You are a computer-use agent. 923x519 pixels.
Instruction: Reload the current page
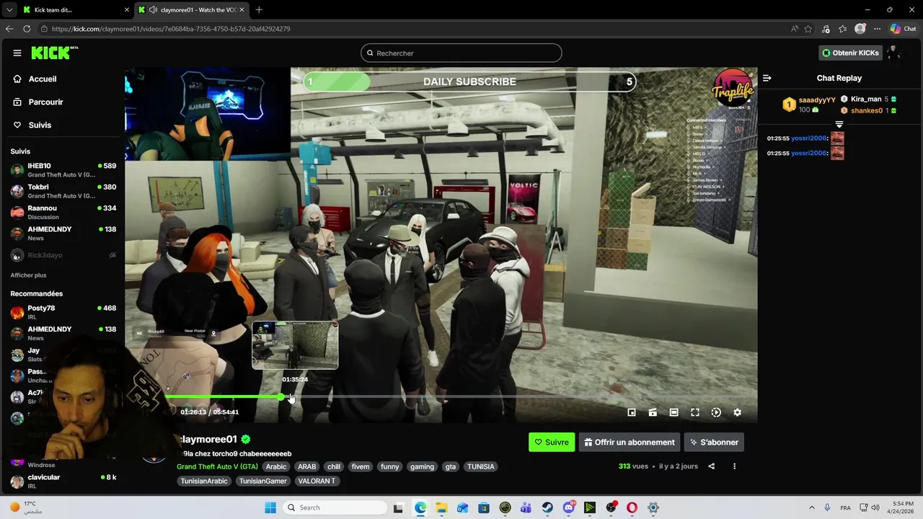click(x=27, y=29)
